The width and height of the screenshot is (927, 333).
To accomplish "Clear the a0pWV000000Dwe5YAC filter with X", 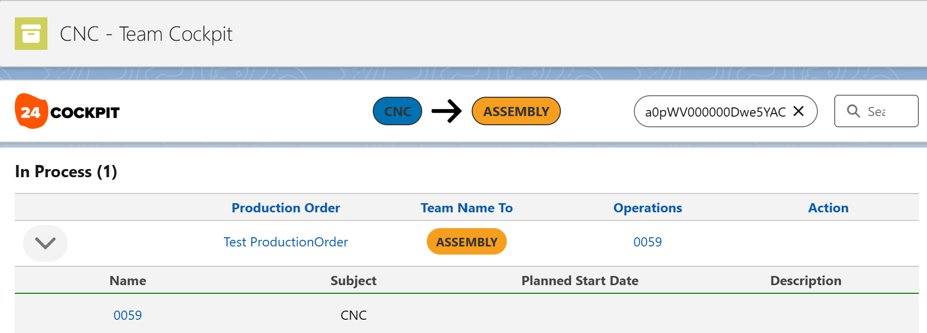I will 799,111.
